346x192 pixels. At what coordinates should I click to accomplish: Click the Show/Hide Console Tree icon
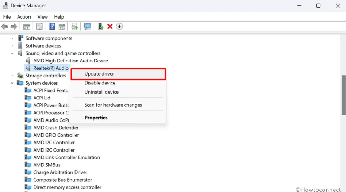point(26,26)
